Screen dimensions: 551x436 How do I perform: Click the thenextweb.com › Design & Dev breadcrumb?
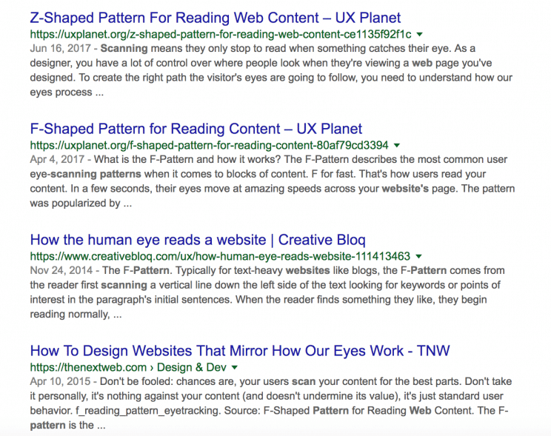coord(128,367)
